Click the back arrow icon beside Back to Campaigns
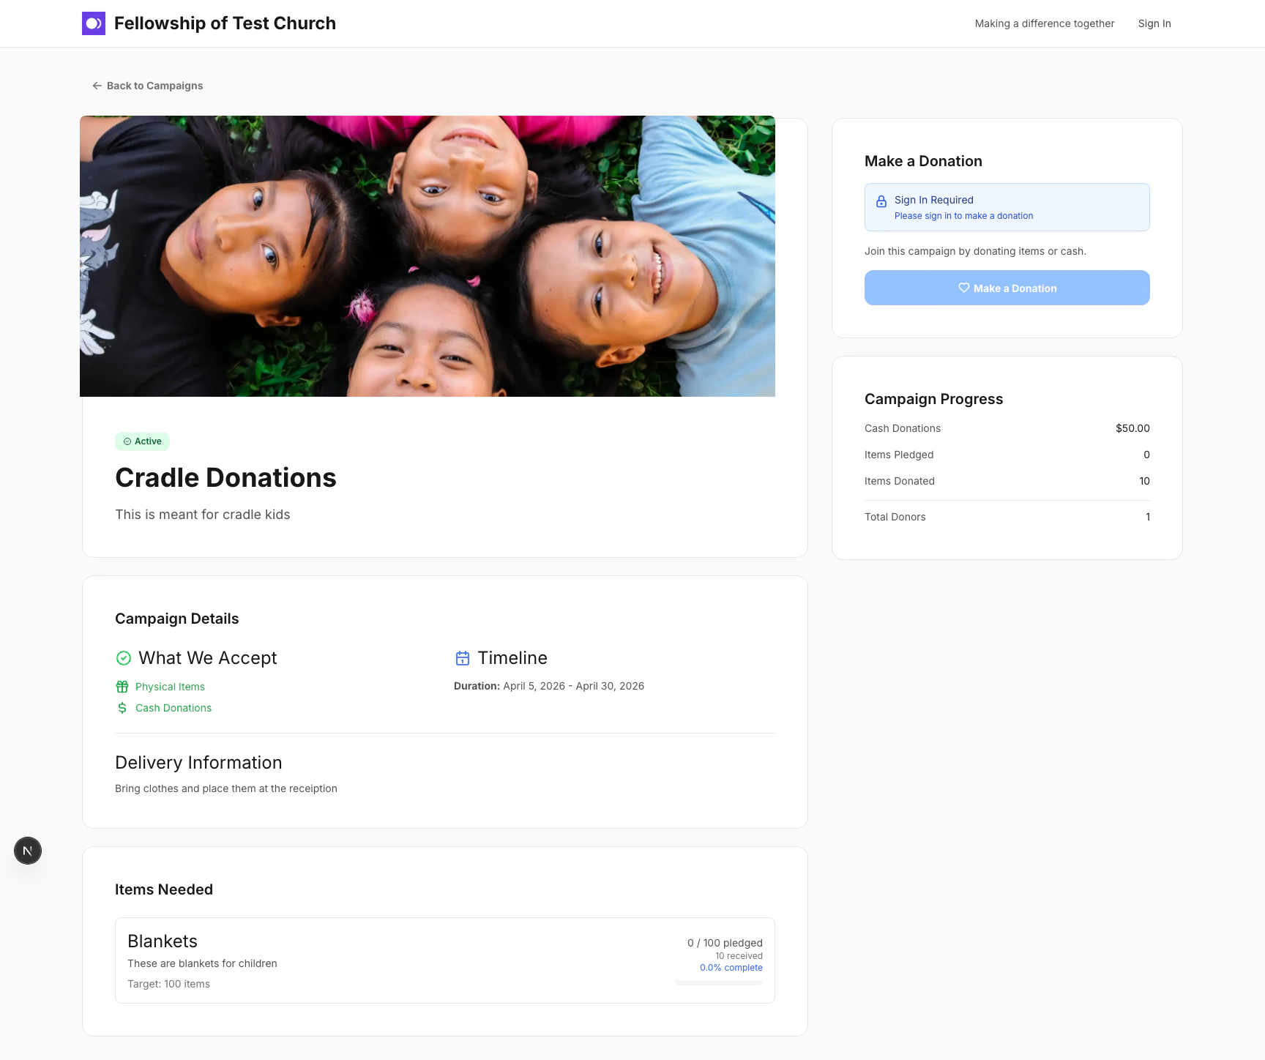Screen dimensions: 1265x1060 point(97,86)
